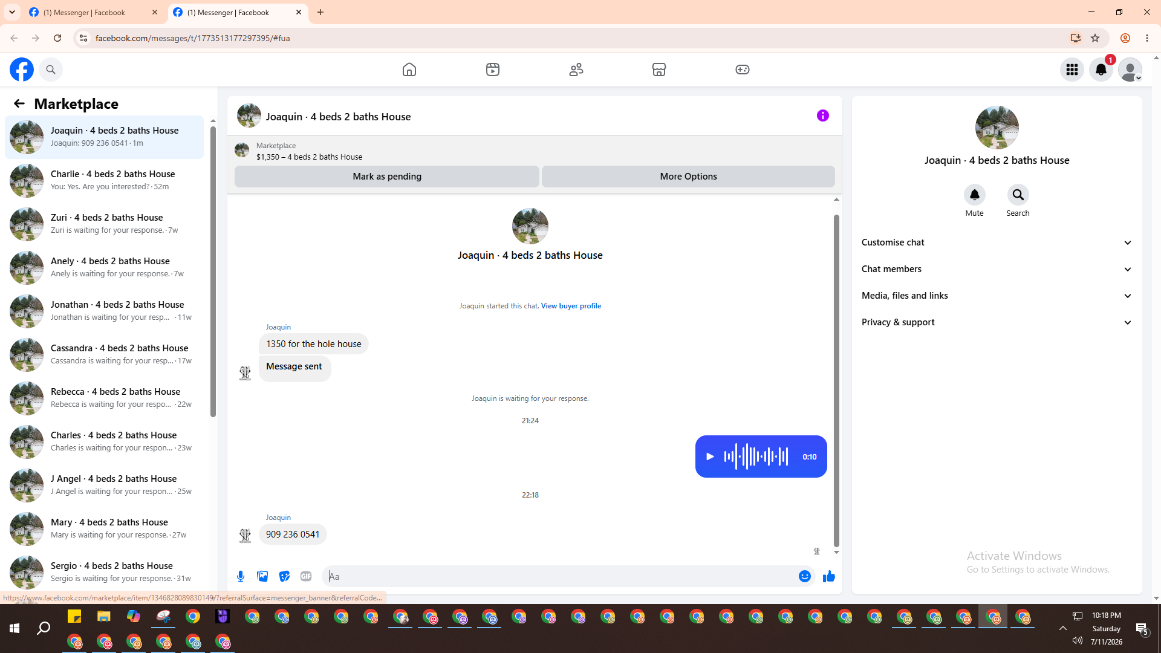The image size is (1161, 653).
Task: Switch to the first Messenger tab
Action: [93, 12]
